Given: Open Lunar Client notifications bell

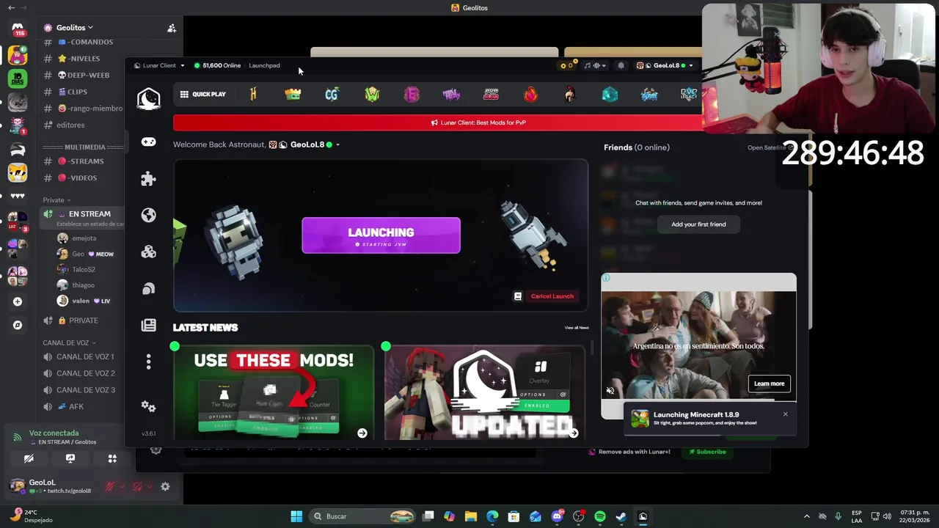Looking at the screenshot, I should (621, 65).
